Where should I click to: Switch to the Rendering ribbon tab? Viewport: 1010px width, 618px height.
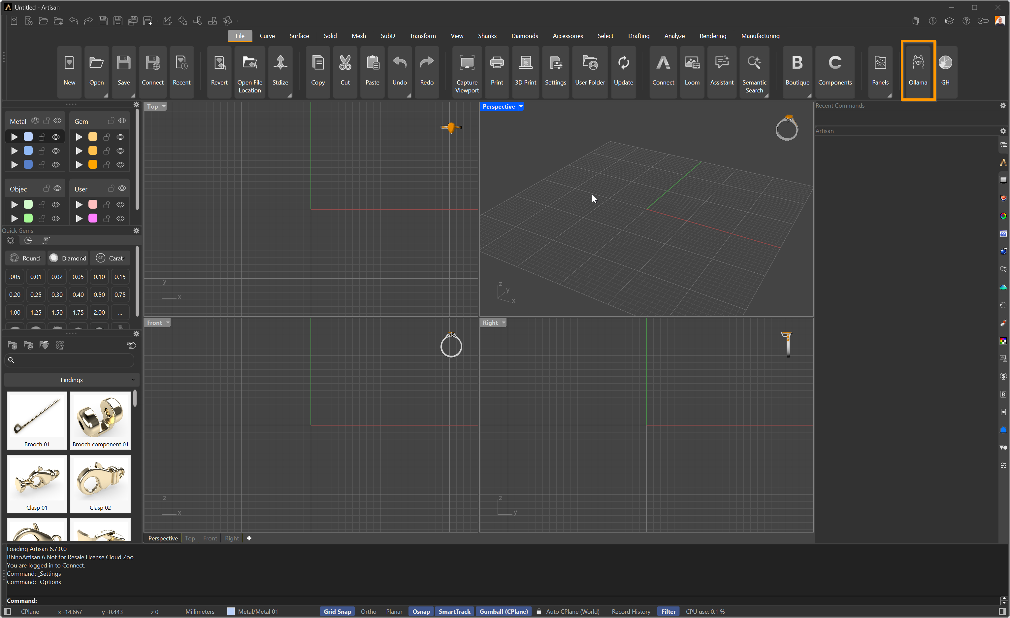(x=712, y=36)
